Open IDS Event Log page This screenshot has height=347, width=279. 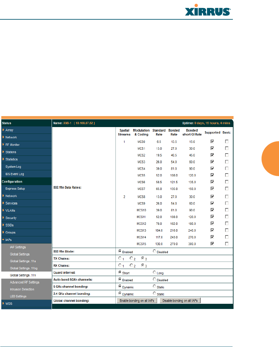point(15,174)
